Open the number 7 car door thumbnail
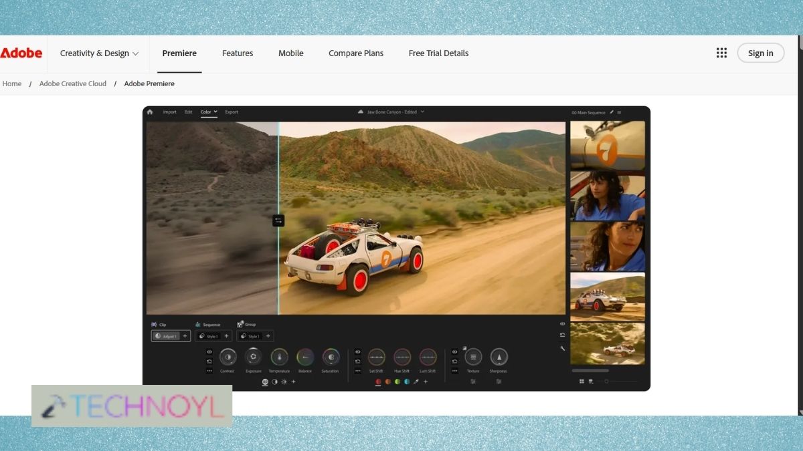The image size is (803, 451). point(608,145)
